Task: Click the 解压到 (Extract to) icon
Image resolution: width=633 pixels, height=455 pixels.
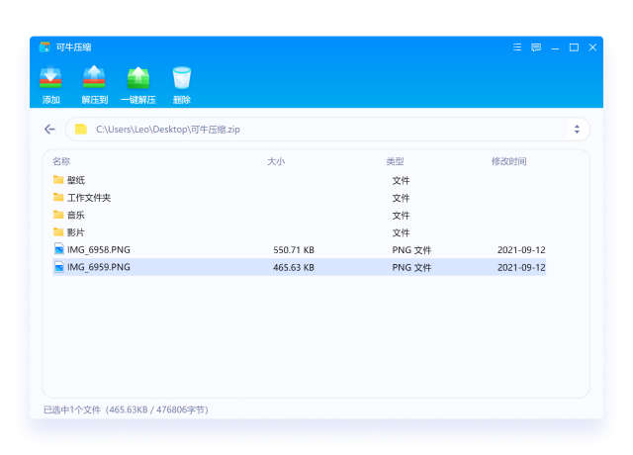Action: (94, 78)
